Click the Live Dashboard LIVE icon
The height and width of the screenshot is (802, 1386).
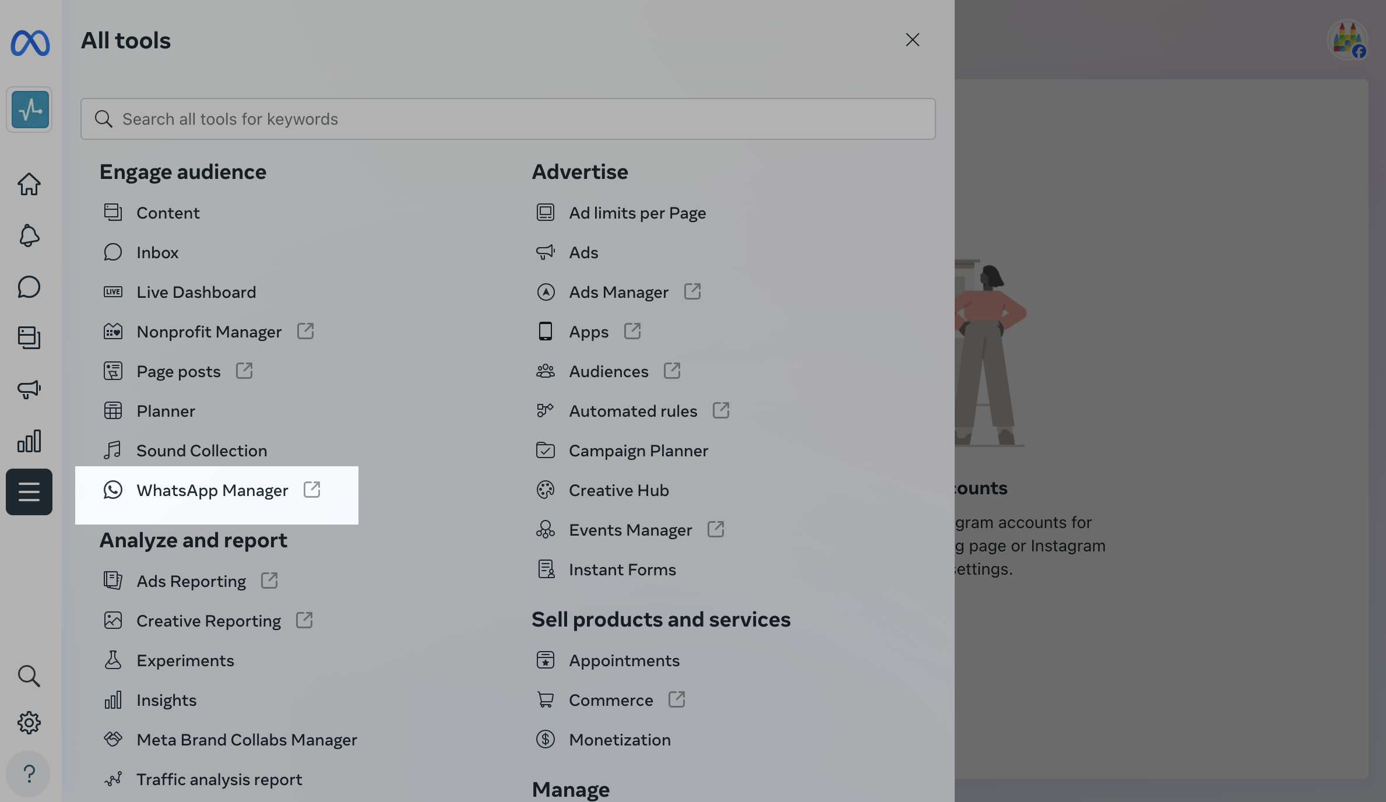tap(113, 291)
